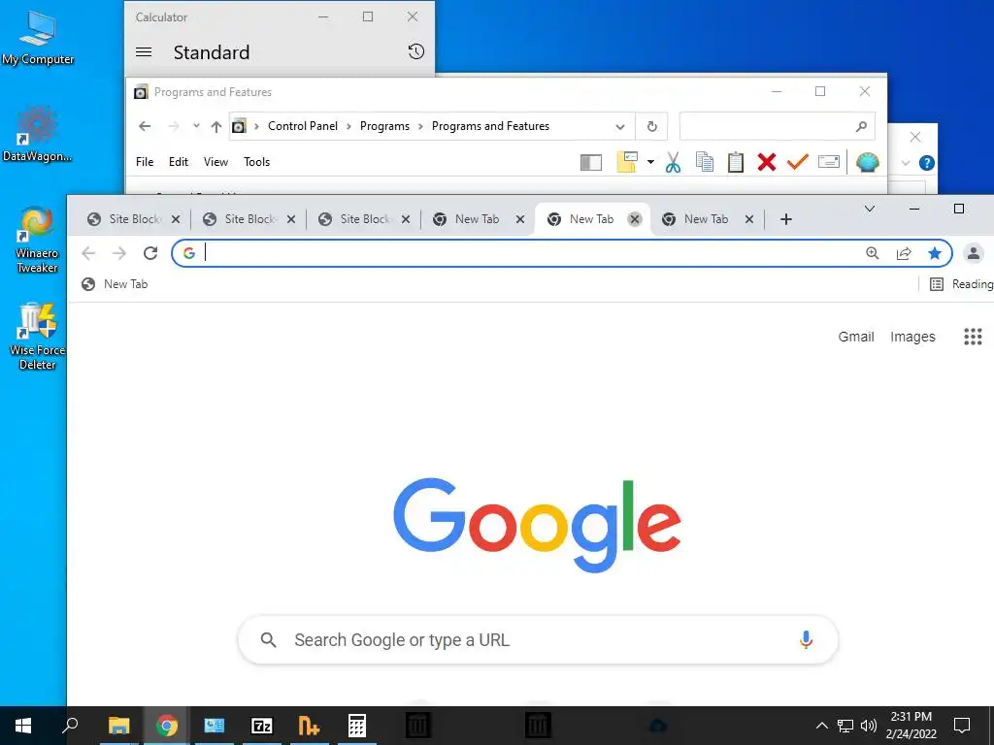
Task: Click the share page icon in address bar
Action: pos(904,253)
